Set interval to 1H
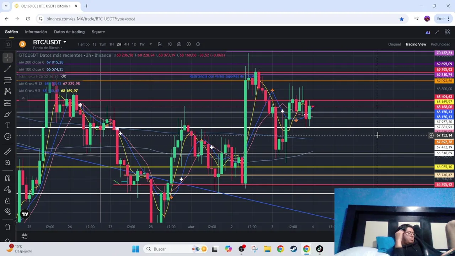 tap(111, 44)
